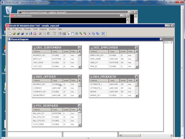Screen dimensions: 185x139
Task: Collapse the F01_REVENUES table box
Action: [79, 106]
